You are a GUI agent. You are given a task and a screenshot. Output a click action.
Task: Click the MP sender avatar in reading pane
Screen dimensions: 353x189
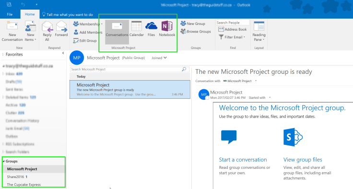(x=204, y=94)
